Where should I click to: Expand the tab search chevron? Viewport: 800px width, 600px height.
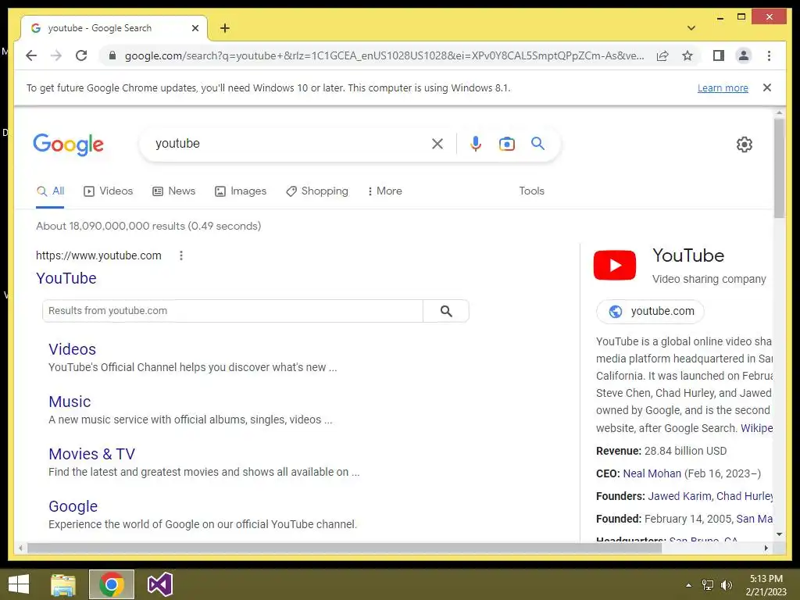tap(691, 28)
